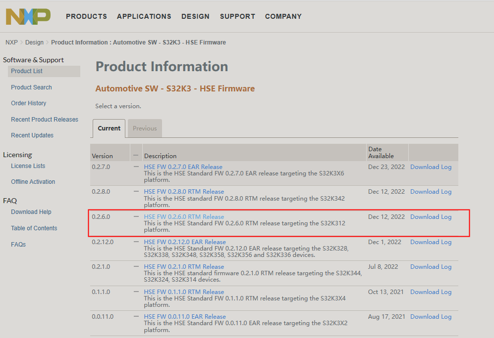The height and width of the screenshot is (338, 494).
Task: Open the SUPPORT menu
Action: [x=237, y=16]
